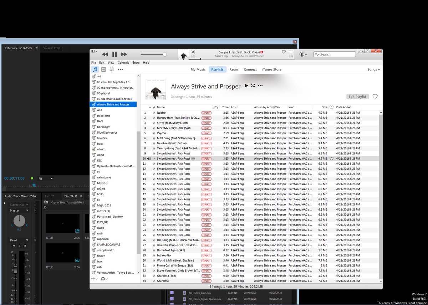Switch to the Podcasts library icon
The image size is (428, 305).
tap(112, 69)
